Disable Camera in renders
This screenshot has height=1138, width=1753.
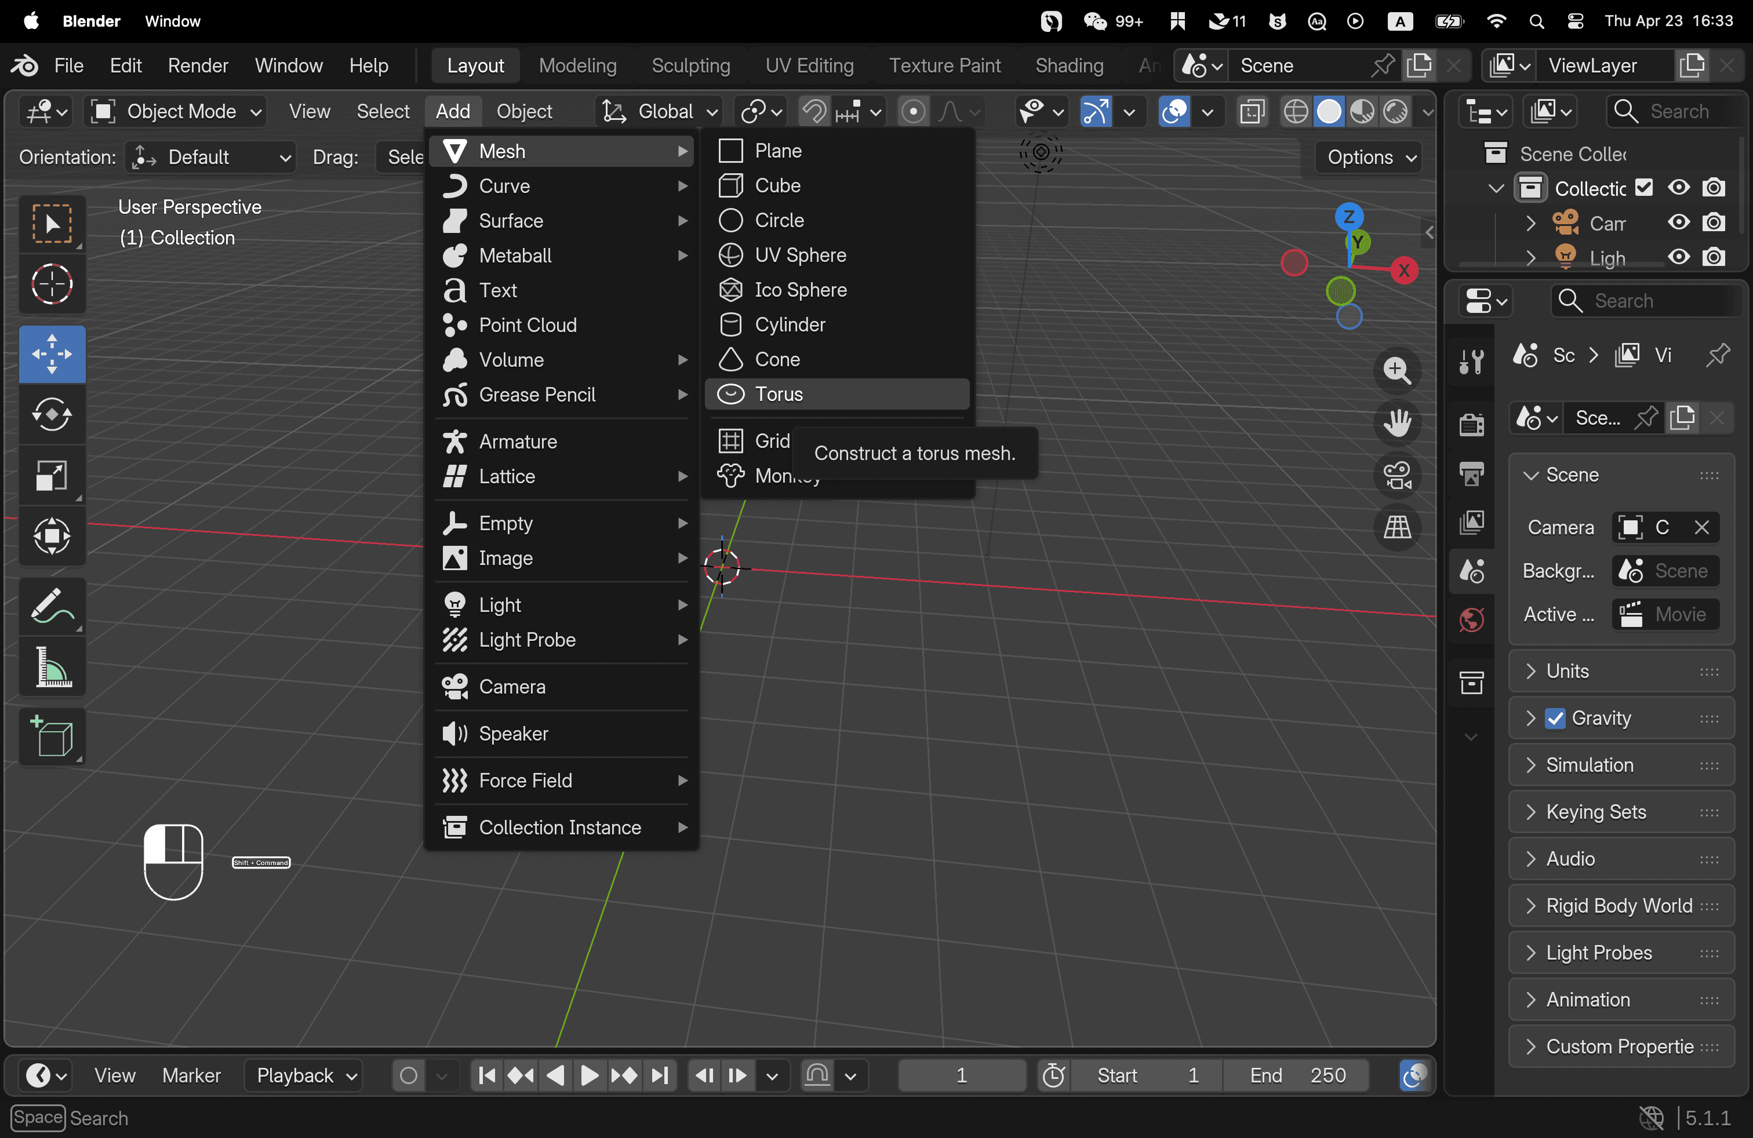(x=1713, y=223)
